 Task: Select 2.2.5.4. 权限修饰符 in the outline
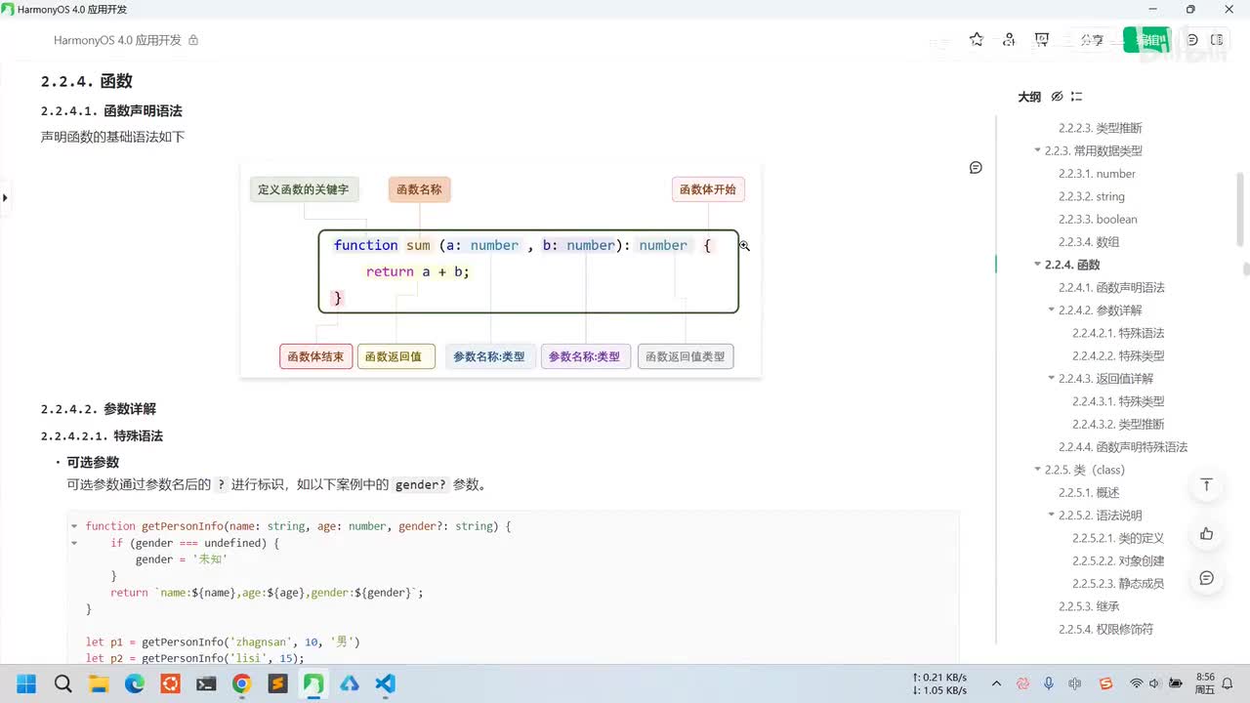pos(1105,630)
